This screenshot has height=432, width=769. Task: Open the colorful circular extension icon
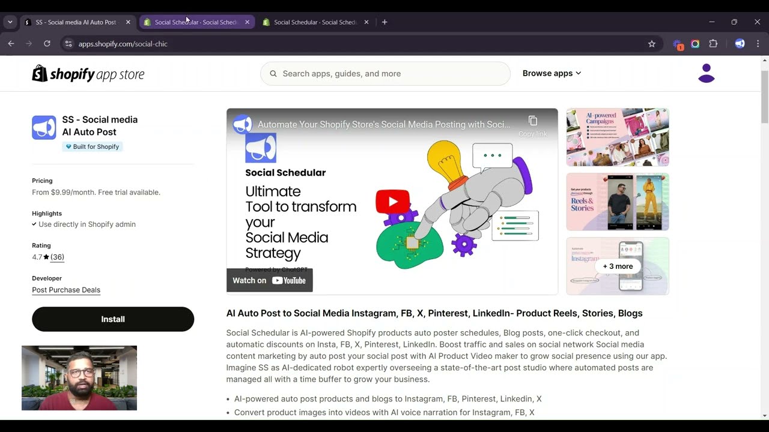click(695, 44)
